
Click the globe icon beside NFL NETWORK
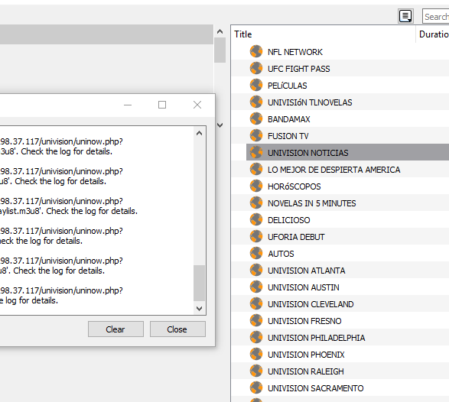[256, 51]
